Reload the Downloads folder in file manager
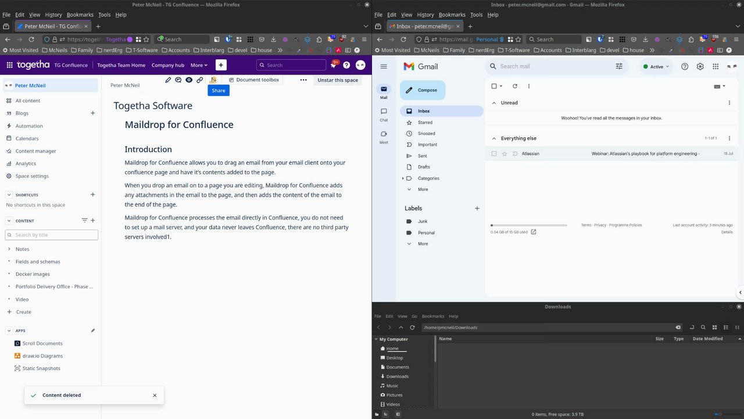 [412, 328]
